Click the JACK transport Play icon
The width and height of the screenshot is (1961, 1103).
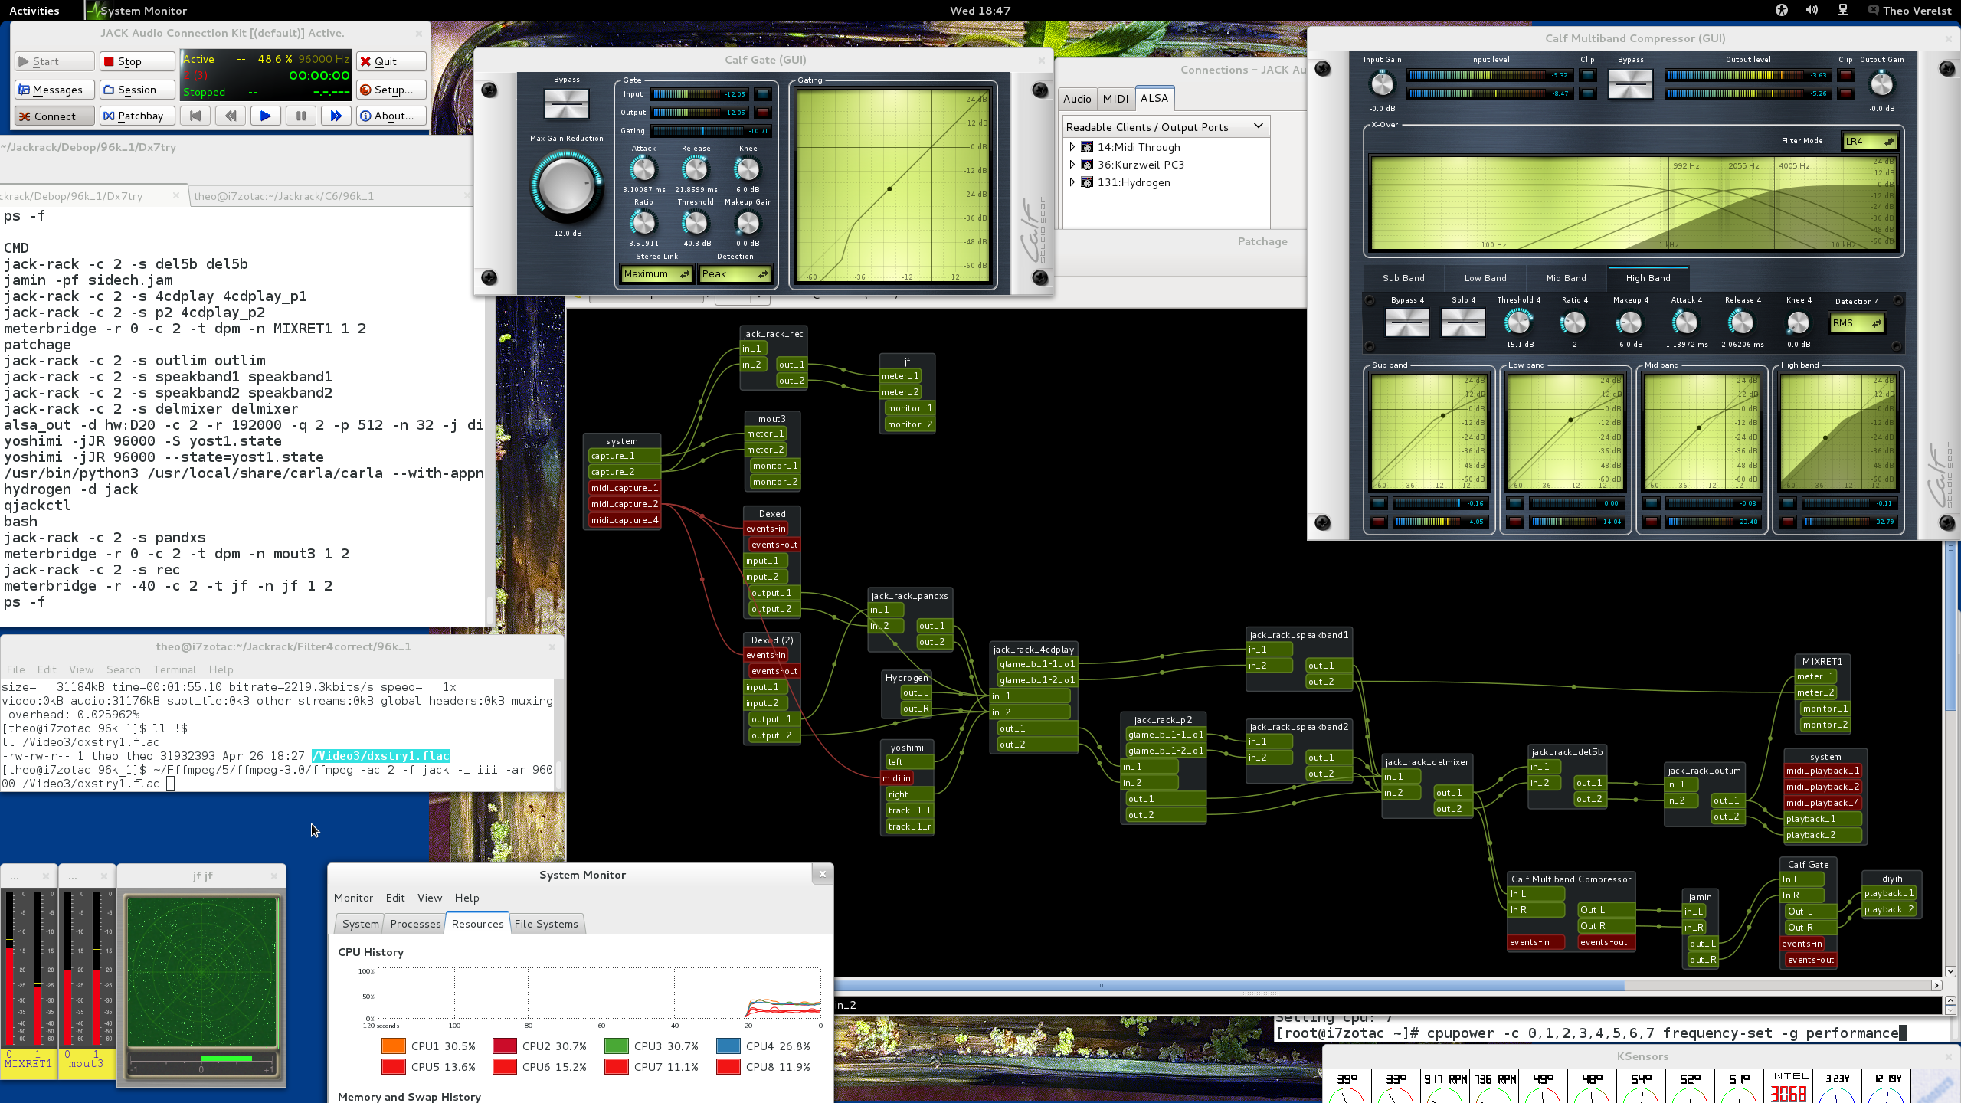[x=265, y=116]
